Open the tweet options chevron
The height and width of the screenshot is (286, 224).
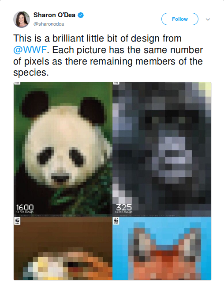(208, 19)
